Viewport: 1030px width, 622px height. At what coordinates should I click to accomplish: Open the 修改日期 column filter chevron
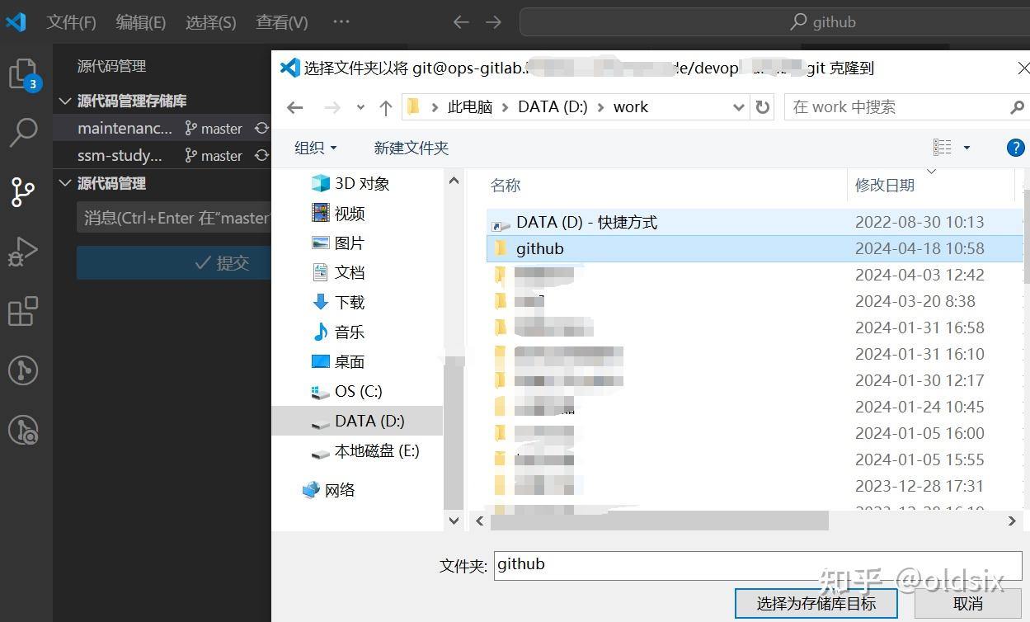930,171
